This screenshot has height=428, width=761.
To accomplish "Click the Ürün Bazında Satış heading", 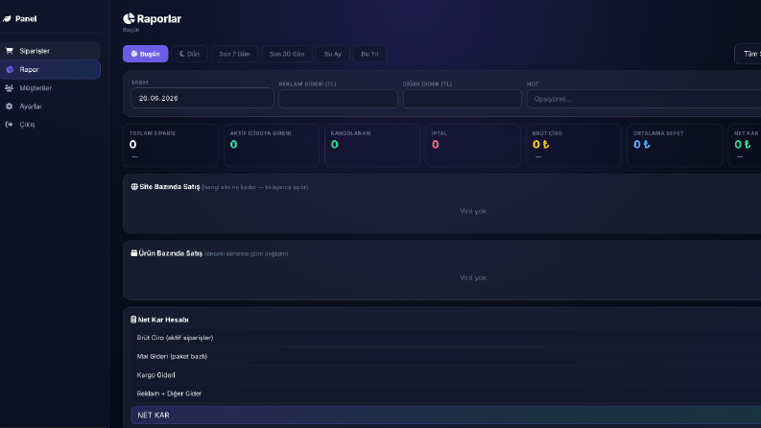I will [171, 253].
